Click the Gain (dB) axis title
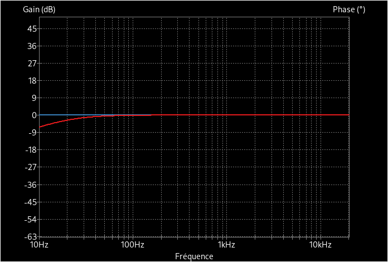Viewport: 388px width, 262px height. pyautogui.click(x=39, y=9)
